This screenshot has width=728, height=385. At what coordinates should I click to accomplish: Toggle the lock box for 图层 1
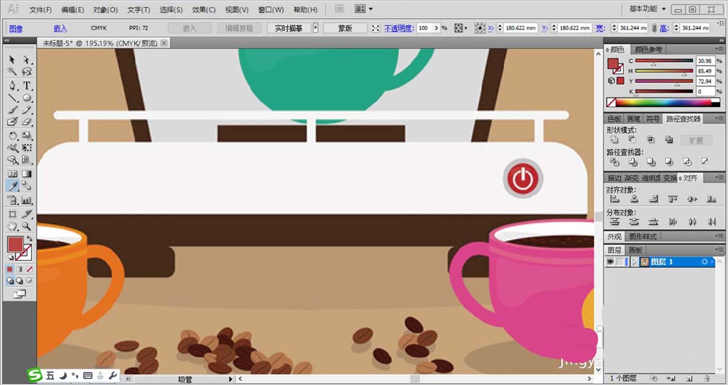[619, 262]
